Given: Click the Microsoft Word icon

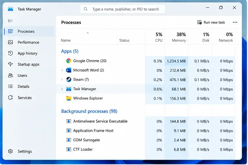Looking at the screenshot, I should pos(69,70).
